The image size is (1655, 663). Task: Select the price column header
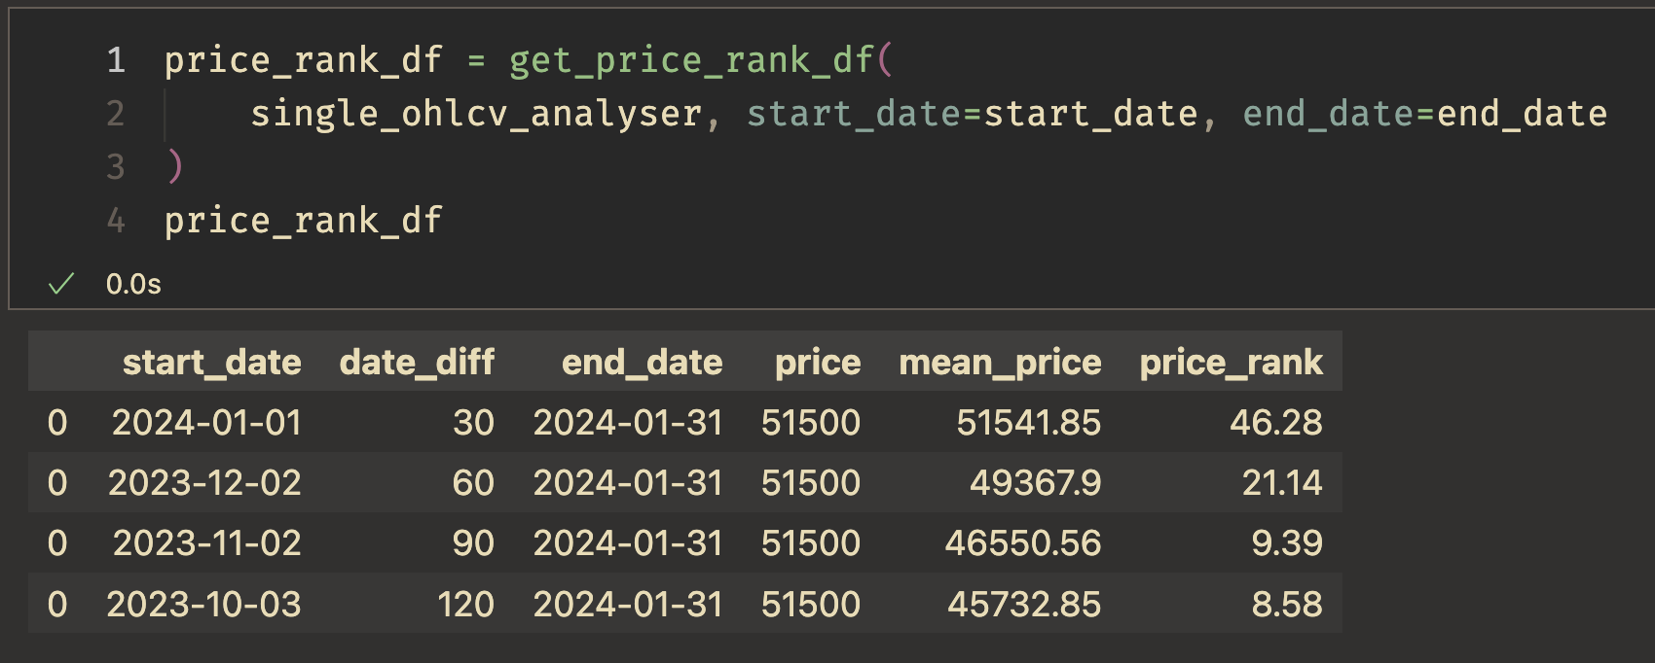[x=818, y=363]
